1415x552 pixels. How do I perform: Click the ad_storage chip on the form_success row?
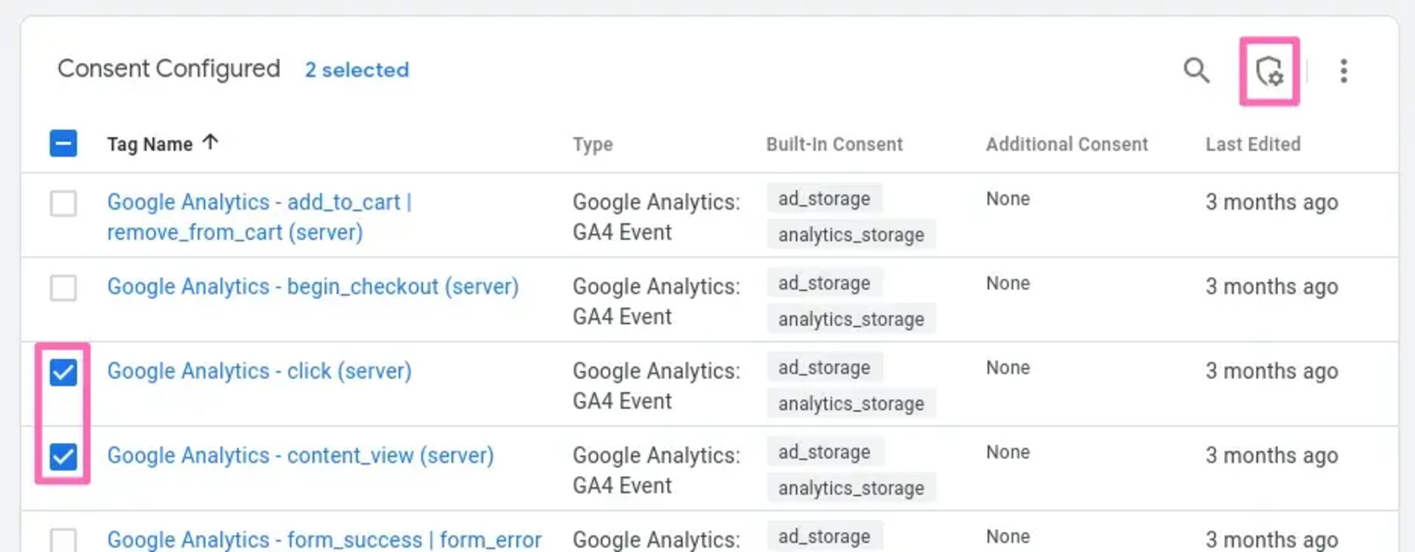[x=823, y=536]
